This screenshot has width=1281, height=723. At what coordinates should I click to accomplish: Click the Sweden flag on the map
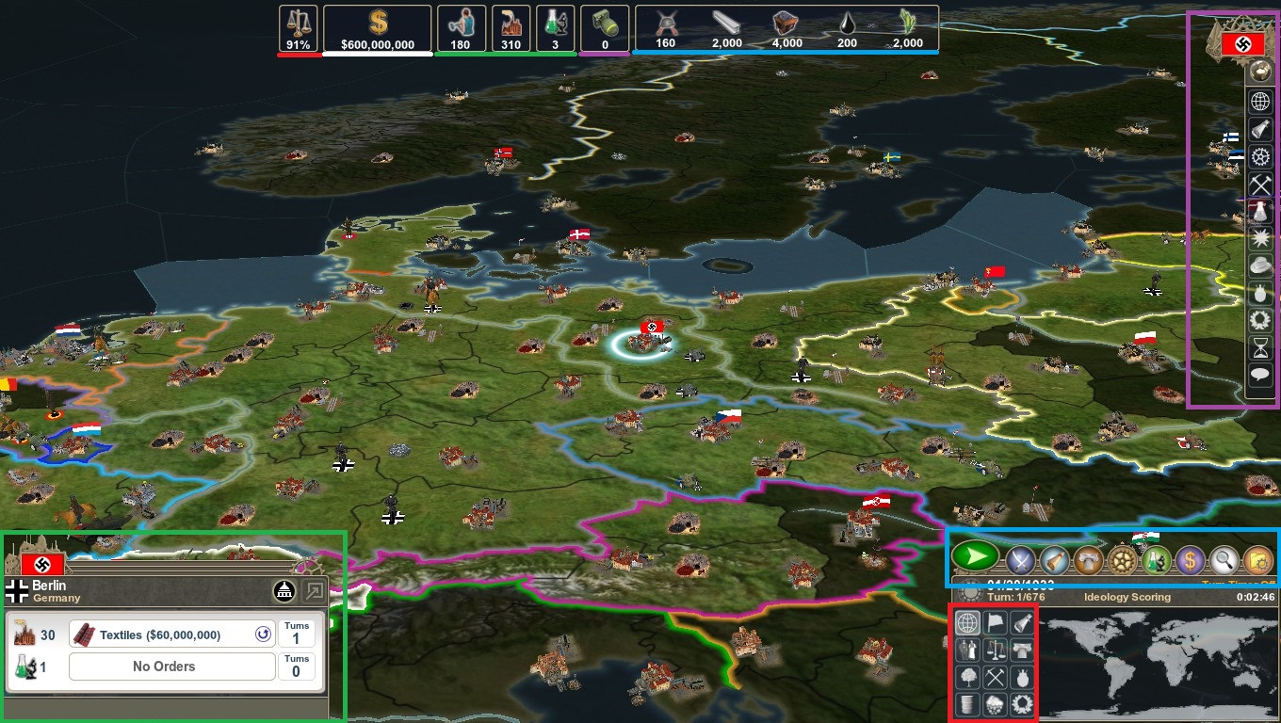tap(890, 156)
